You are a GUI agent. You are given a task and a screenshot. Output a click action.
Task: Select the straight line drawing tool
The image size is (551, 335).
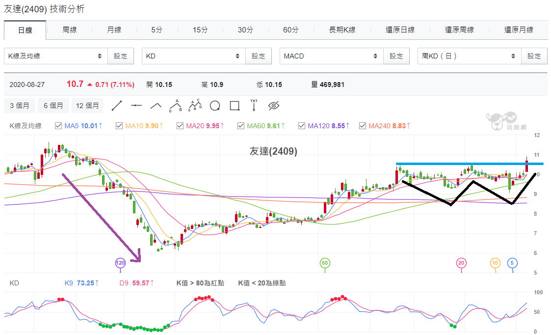click(117, 106)
